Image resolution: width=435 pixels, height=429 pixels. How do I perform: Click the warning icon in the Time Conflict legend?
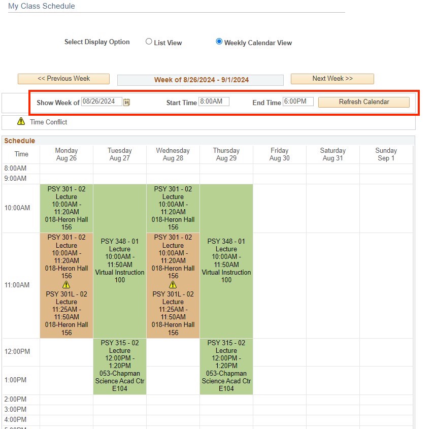[x=21, y=122]
